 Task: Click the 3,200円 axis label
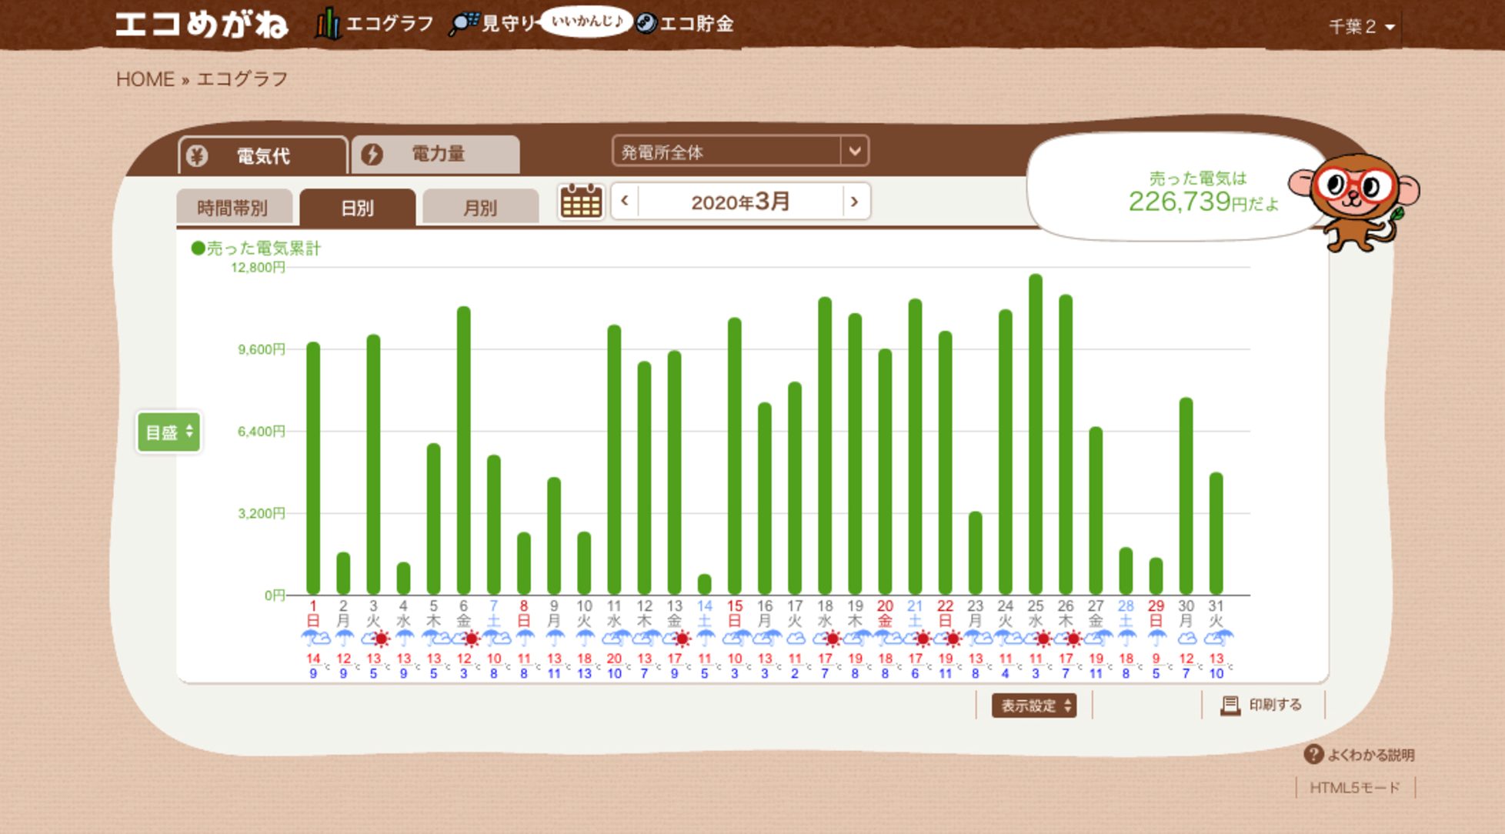coord(262,513)
